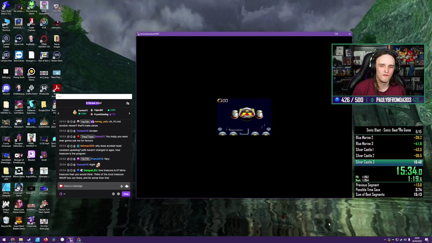The image size is (432, 243).
Task: Show previous chat leaderboard entries
Action: pos(59,113)
